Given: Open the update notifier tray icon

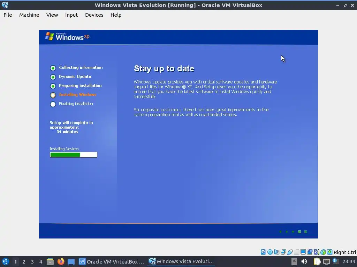Looking at the screenshot, I should [335, 261].
